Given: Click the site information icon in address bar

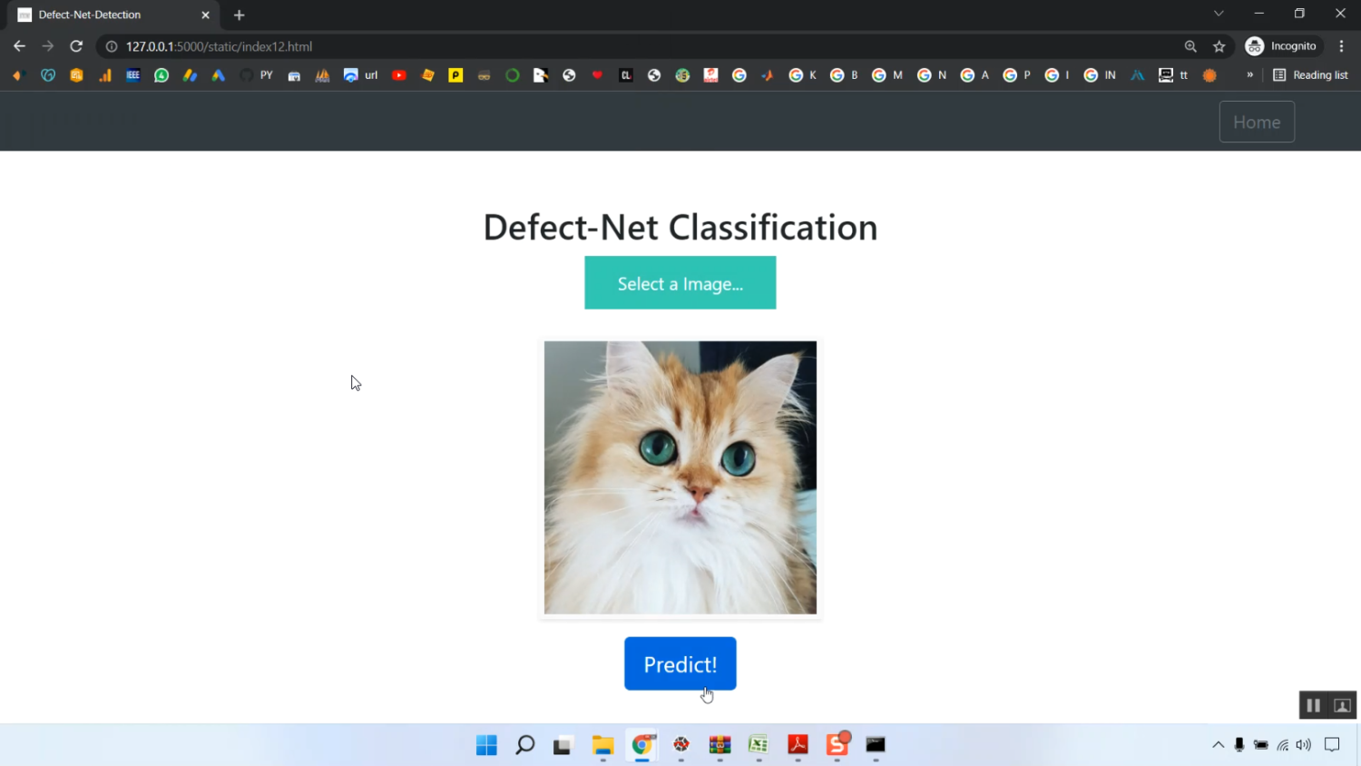Looking at the screenshot, I should (112, 46).
